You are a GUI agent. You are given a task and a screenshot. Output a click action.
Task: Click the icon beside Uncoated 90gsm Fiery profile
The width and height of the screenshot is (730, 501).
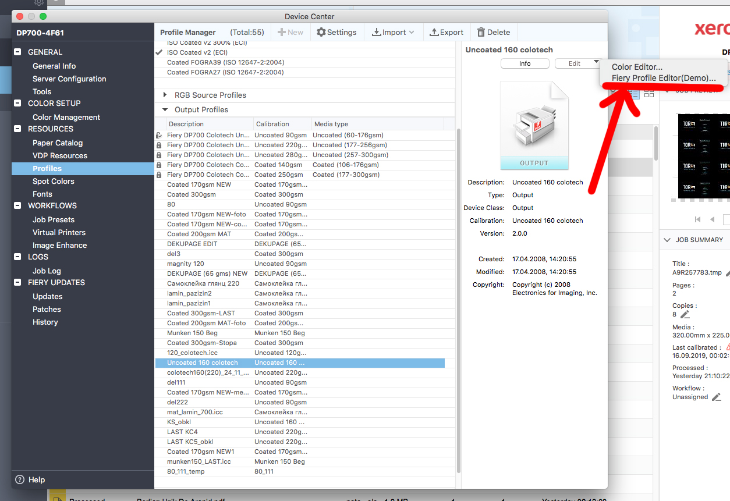tap(159, 135)
